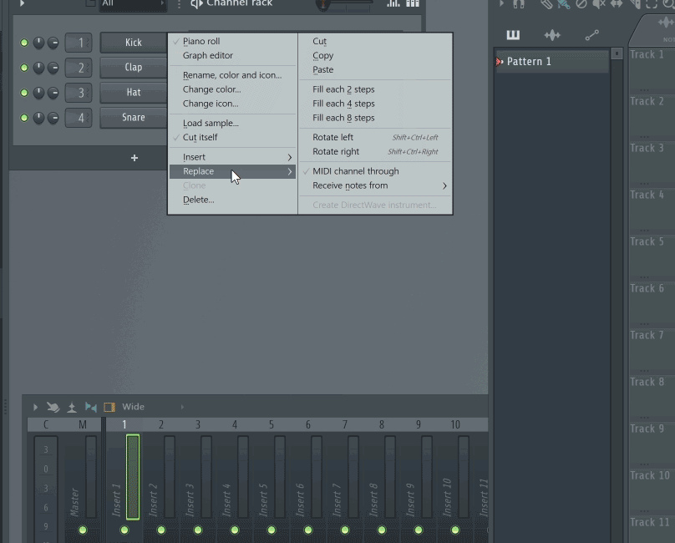Click Cut in the submenu
This screenshot has width=675, height=543.
pos(375,41)
